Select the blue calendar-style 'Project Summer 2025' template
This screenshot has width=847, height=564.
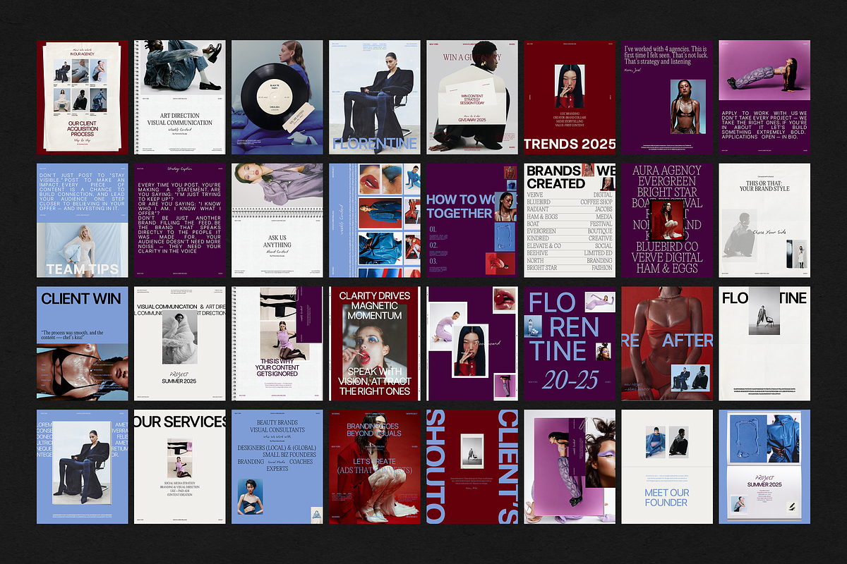tap(764, 467)
